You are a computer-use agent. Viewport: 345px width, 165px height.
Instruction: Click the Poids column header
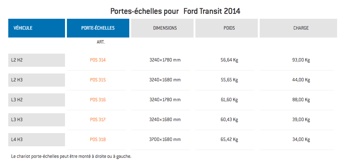[x=226, y=28]
